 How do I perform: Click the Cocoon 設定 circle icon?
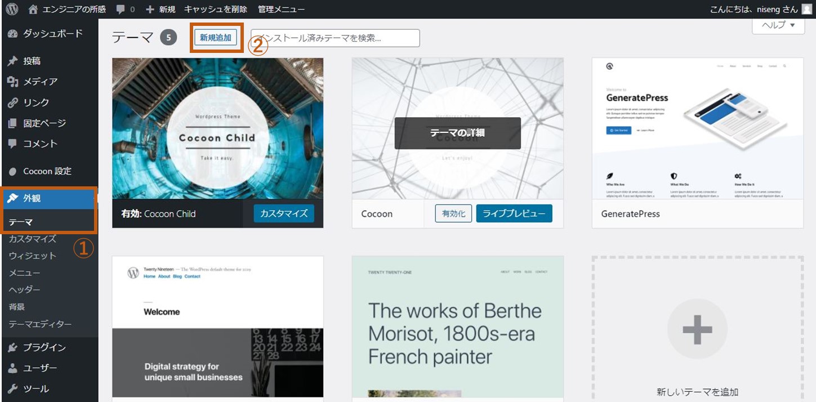[13, 171]
